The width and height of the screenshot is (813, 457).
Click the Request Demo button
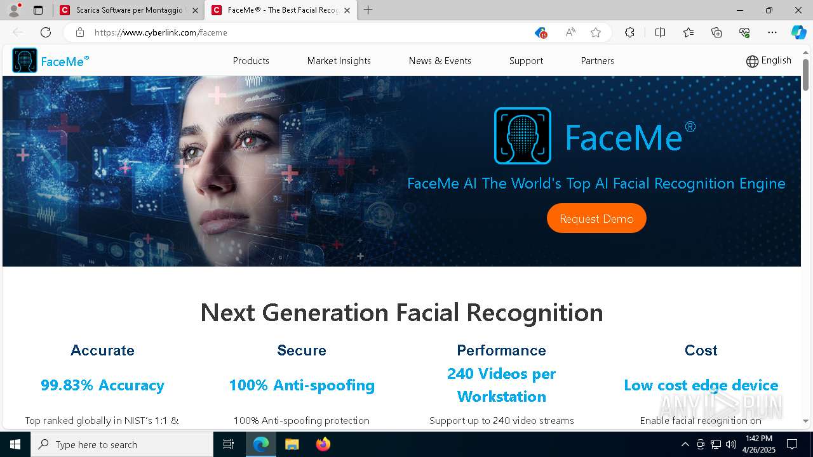596,218
